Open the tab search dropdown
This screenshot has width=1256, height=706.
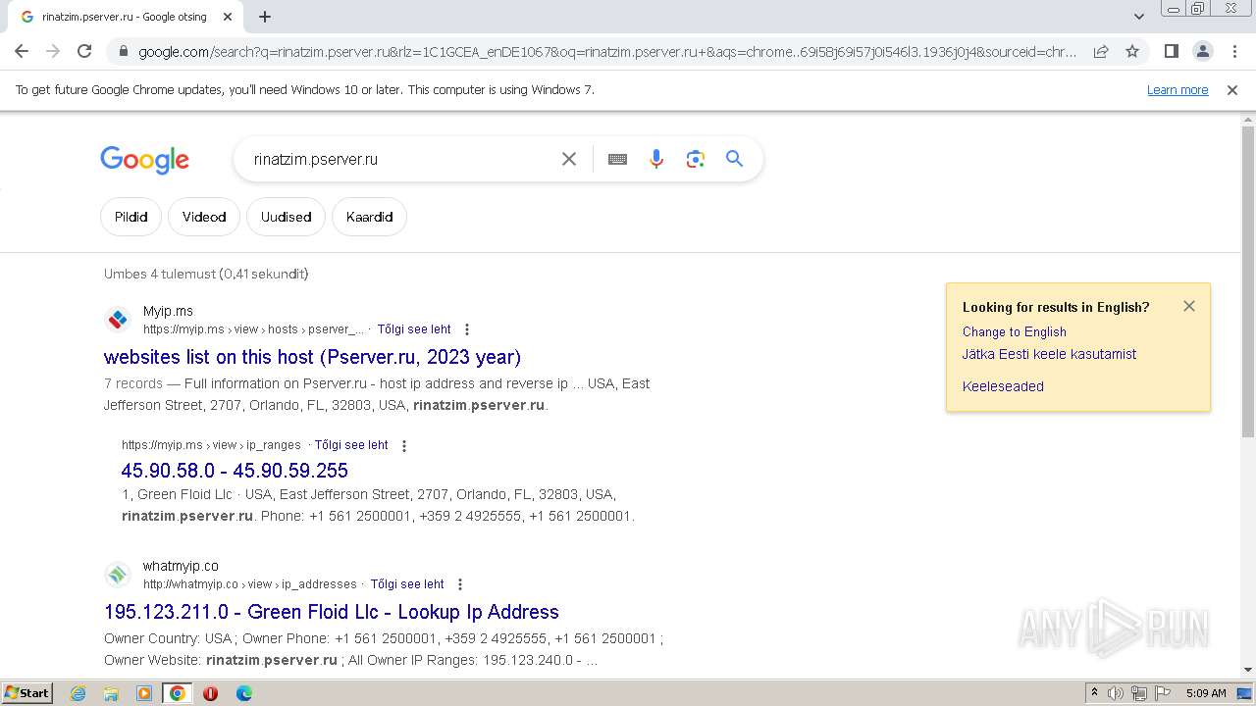(1138, 17)
